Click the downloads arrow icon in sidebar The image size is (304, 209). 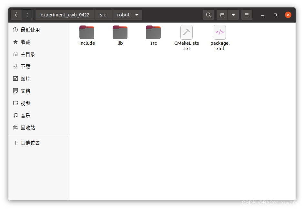(15, 67)
